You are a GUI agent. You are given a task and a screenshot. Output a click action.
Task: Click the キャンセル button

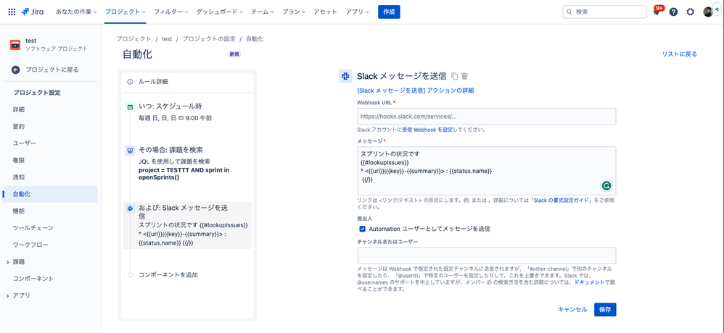572,310
